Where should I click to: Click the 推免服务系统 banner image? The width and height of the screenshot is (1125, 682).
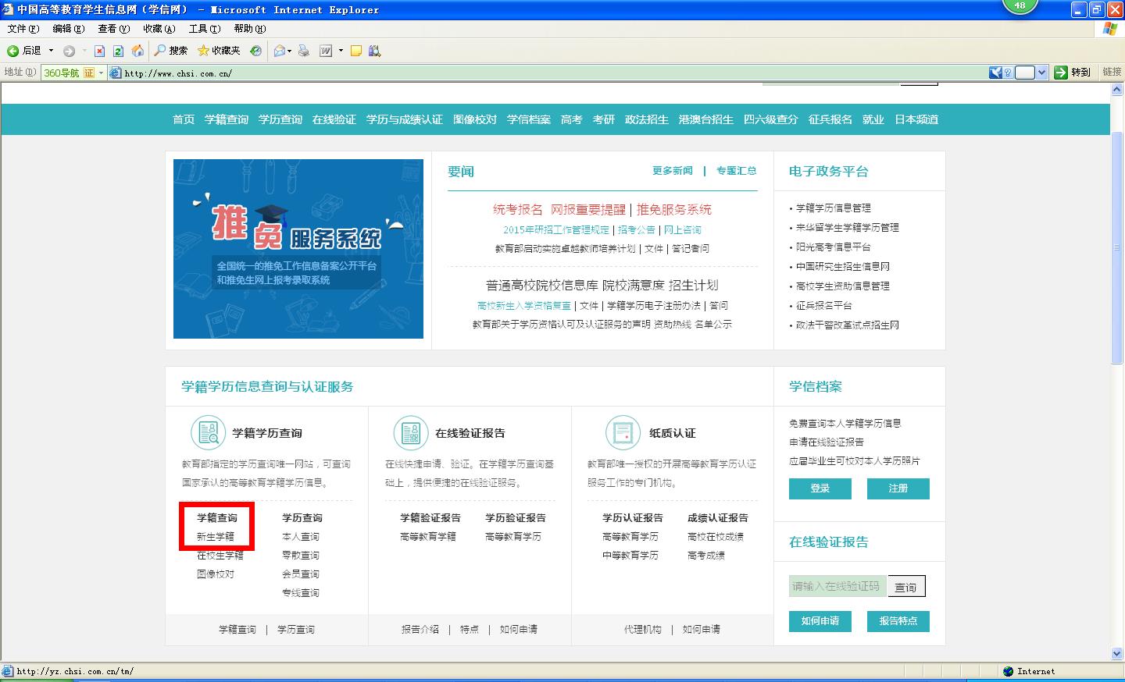(x=298, y=249)
